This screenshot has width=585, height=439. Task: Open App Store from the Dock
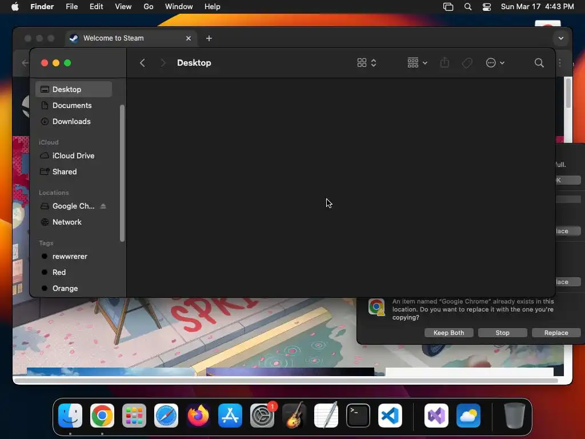coord(230,416)
